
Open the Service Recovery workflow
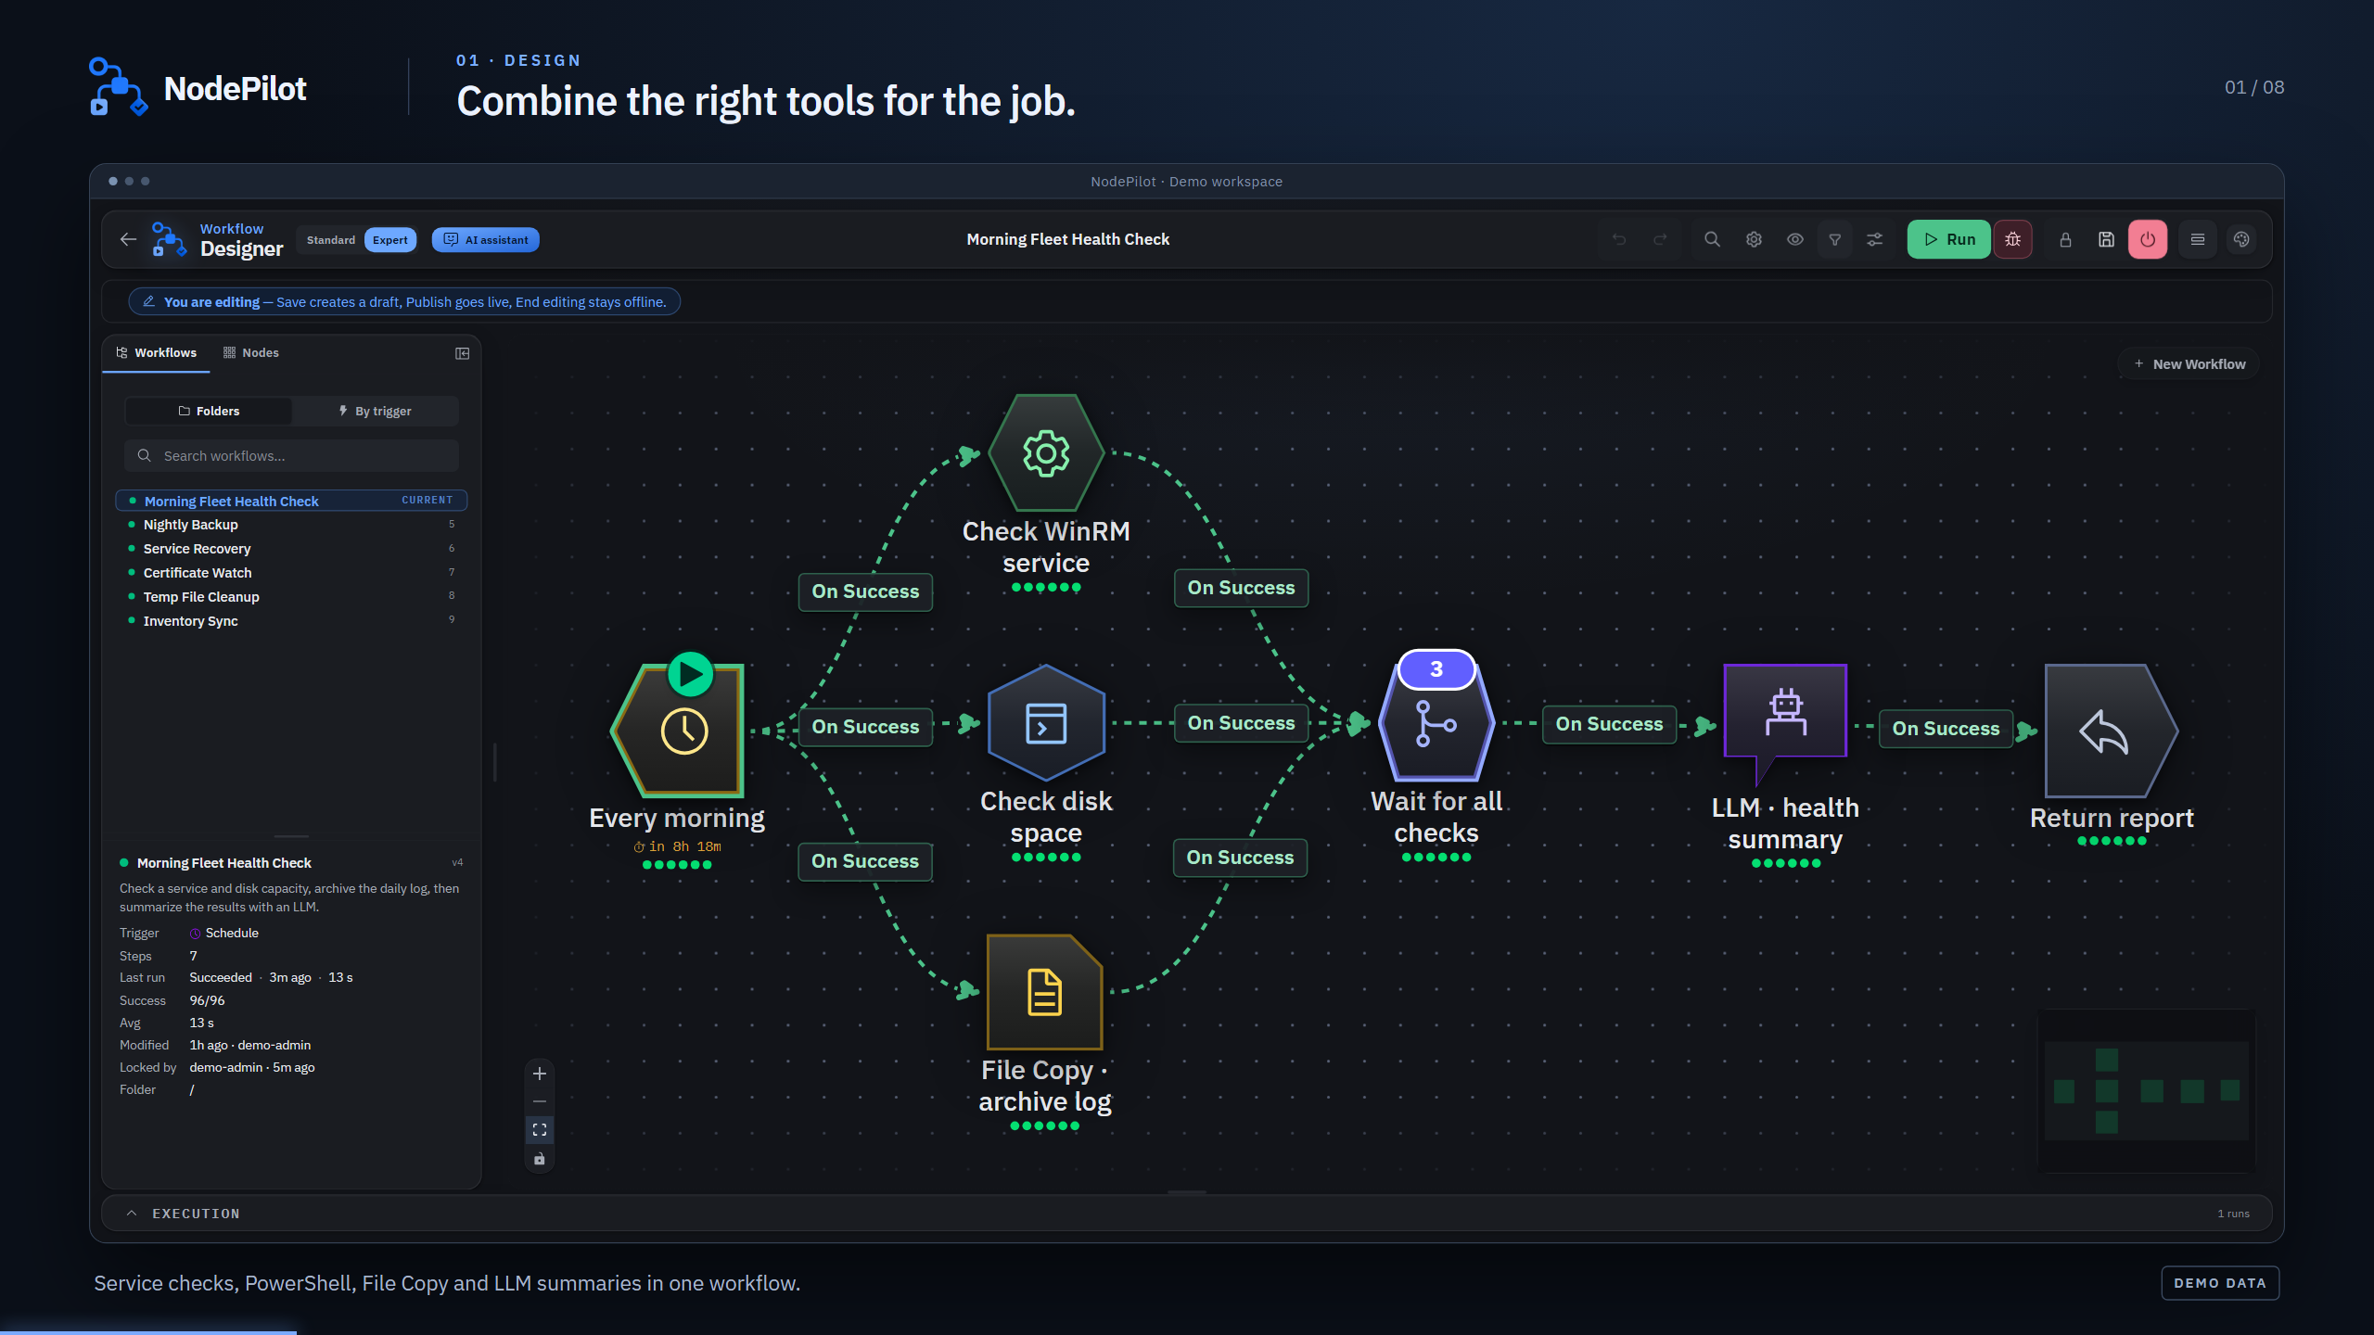point(291,549)
